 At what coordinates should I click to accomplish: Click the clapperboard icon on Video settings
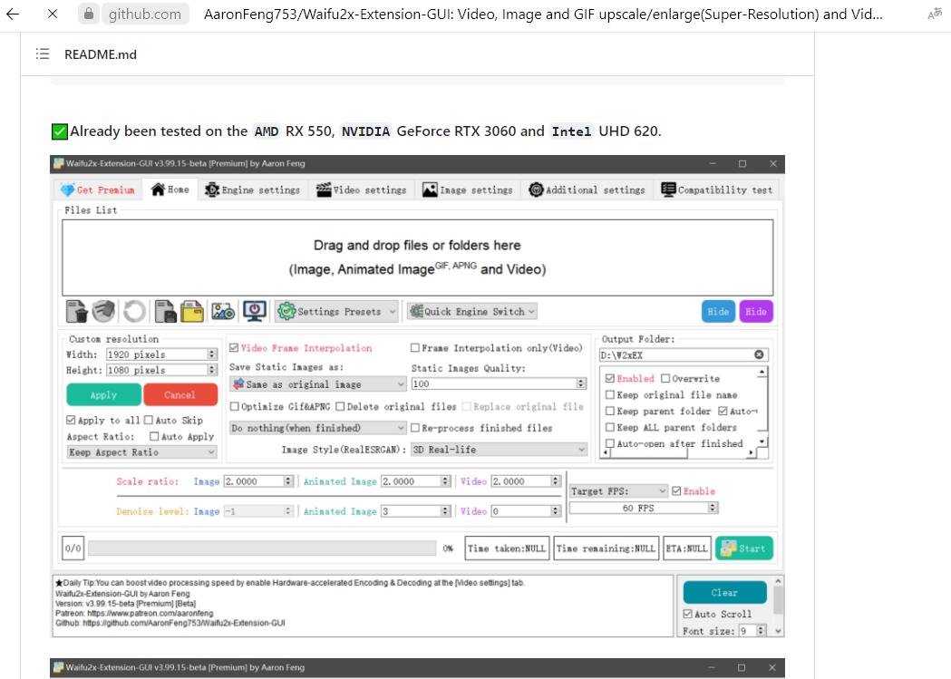324,189
